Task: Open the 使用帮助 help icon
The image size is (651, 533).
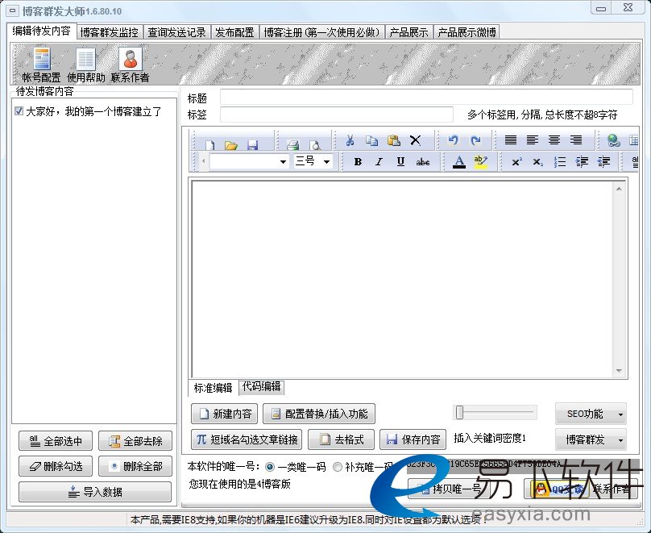Action: point(86,65)
